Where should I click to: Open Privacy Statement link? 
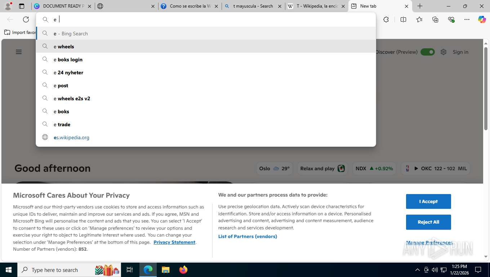pos(174,242)
